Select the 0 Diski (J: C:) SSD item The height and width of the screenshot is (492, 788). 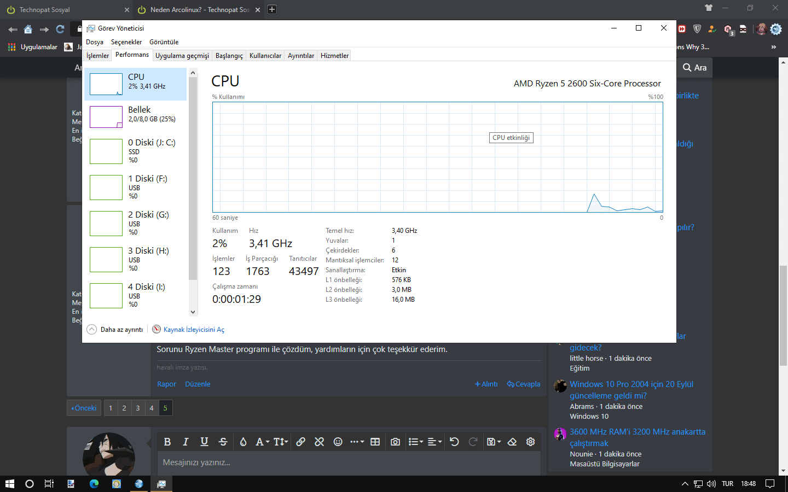pyautogui.click(x=136, y=151)
